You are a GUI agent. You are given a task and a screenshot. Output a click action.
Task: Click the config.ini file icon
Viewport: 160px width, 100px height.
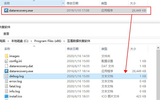point(6,61)
